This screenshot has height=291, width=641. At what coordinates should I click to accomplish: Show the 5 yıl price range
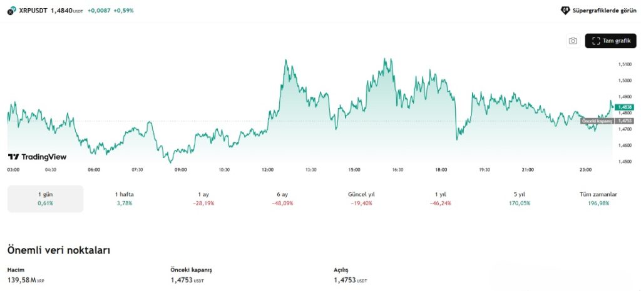pyautogui.click(x=519, y=199)
